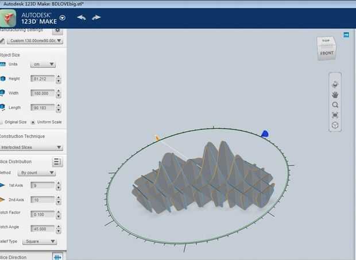
Task: Click the Slice Distribution list icon button
Action: pos(57,162)
